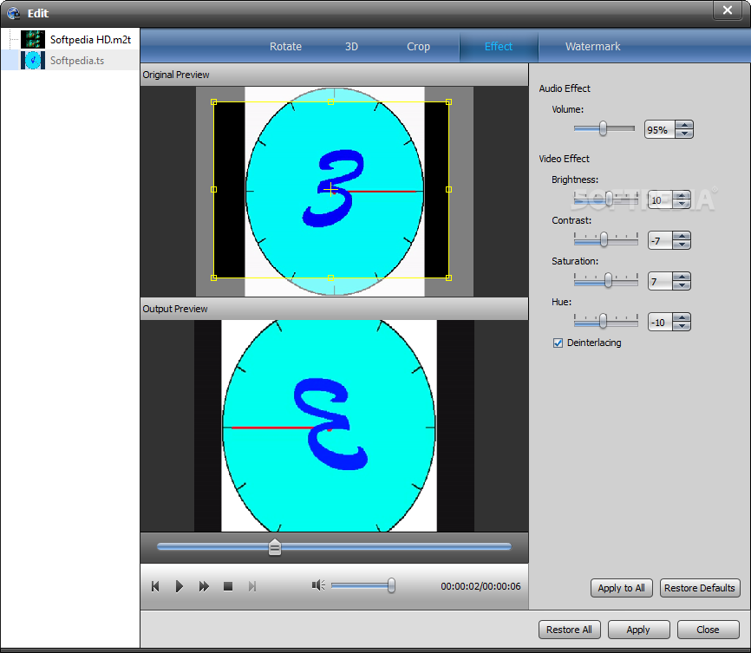The height and width of the screenshot is (653, 751).
Task: Mute the preview speaker icon
Action: click(318, 585)
